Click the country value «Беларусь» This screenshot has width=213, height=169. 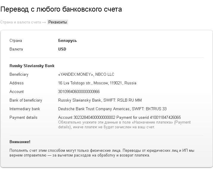[x=67, y=41]
